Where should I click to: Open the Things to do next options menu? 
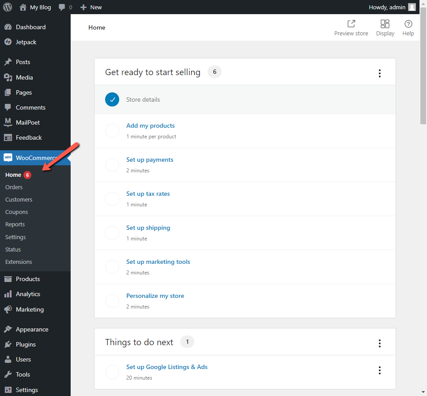[380, 342]
